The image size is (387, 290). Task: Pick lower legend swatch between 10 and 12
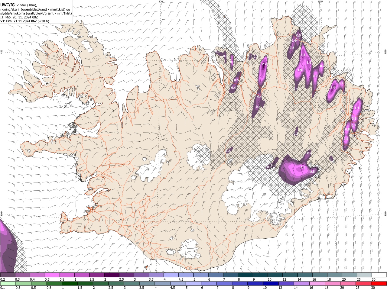coord(270,284)
